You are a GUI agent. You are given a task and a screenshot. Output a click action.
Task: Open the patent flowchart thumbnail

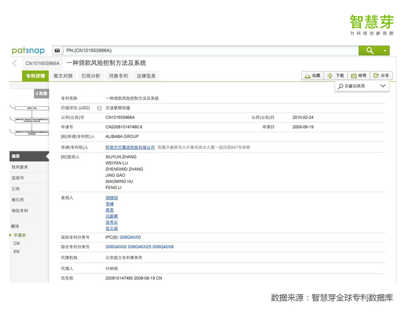(x=30, y=120)
